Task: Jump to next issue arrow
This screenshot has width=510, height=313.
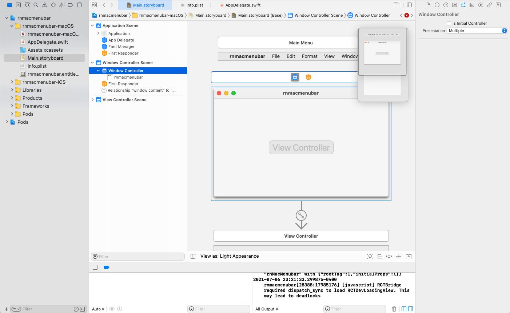Action: tap(412, 15)
